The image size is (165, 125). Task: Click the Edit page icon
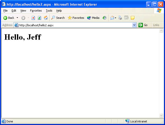pos(126,18)
